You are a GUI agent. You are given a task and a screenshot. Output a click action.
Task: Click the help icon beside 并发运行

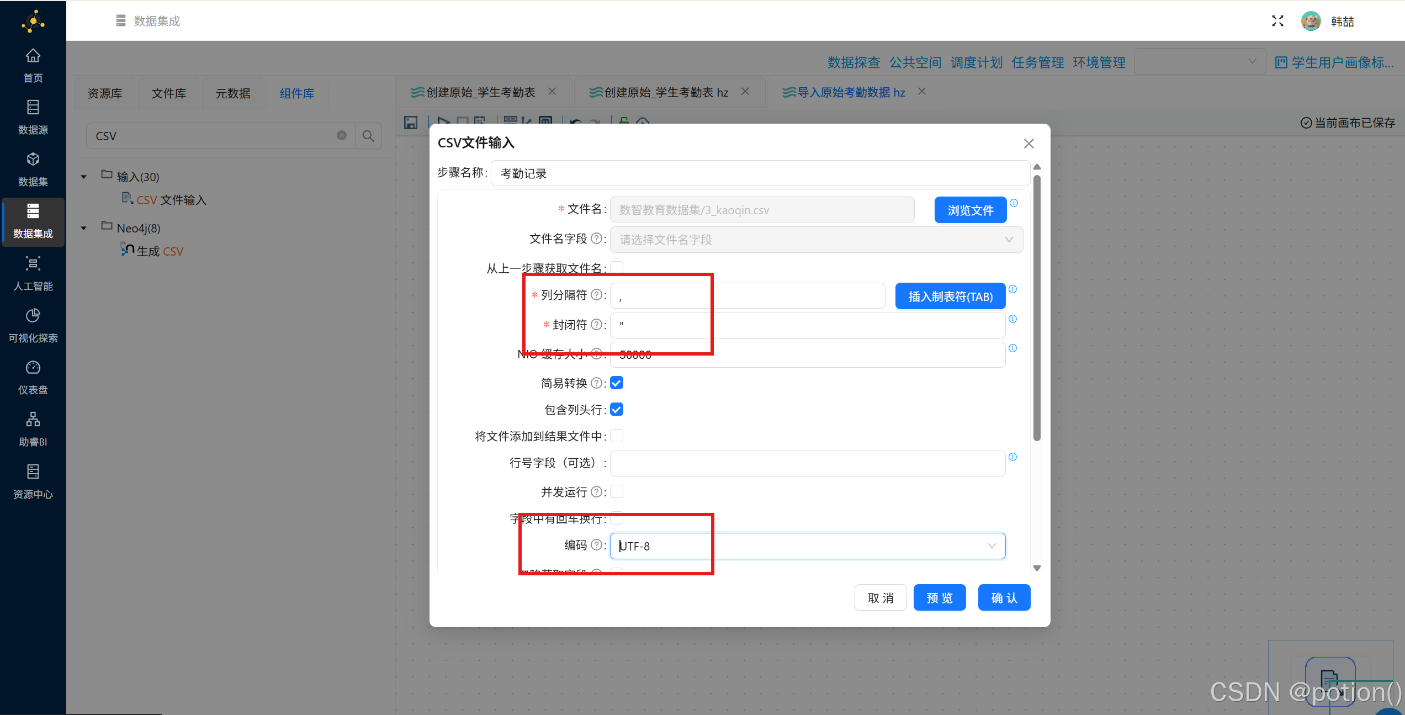[596, 491]
